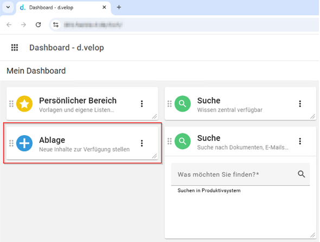The image size is (320, 242).
Task: Open three-dot menu of Persönlicher Bereich
Action: tap(142, 104)
